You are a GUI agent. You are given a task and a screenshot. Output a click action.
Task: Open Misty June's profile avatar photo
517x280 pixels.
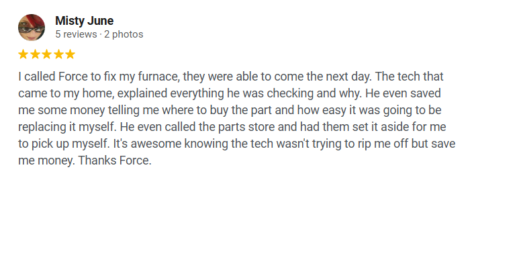pos(32,28)
